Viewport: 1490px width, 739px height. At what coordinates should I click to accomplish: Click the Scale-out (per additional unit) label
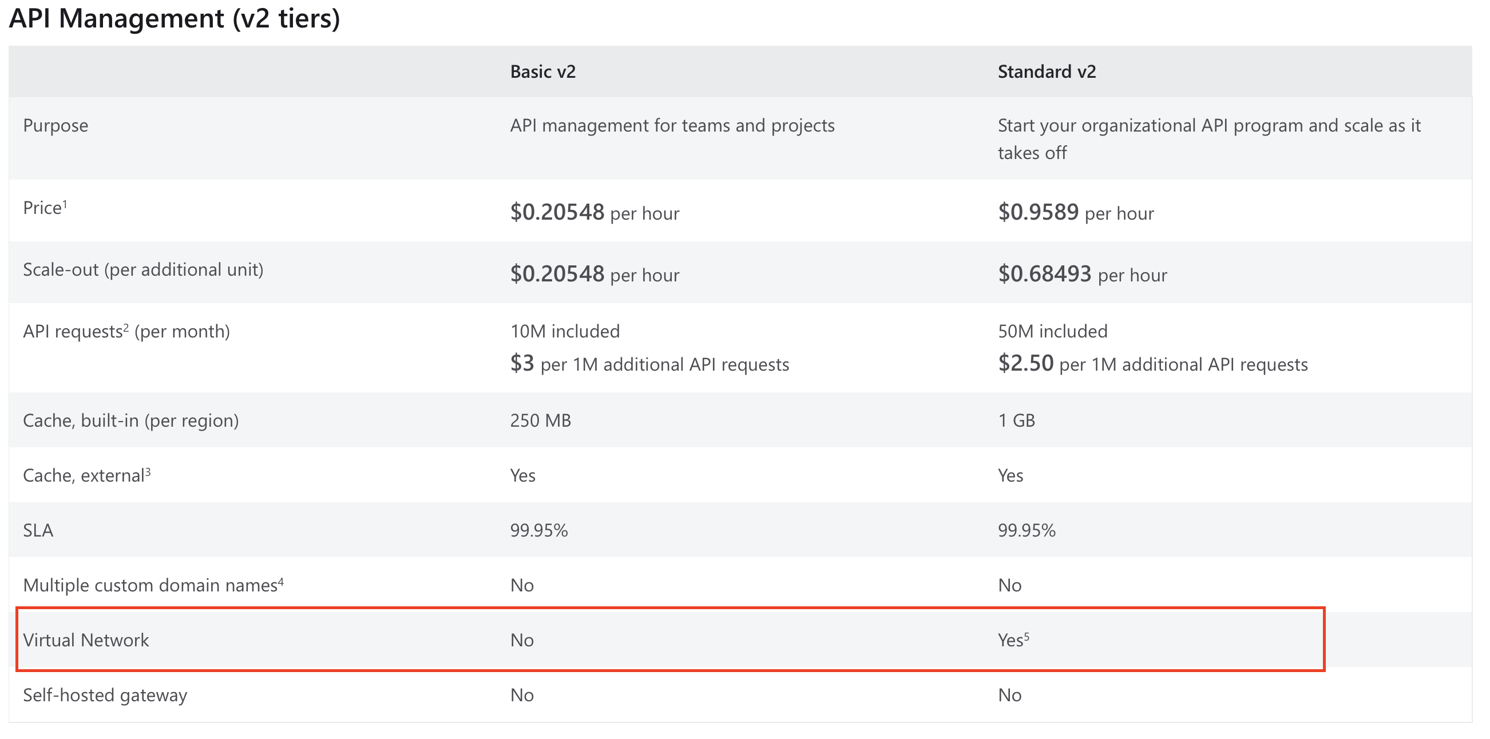point(143,269)
